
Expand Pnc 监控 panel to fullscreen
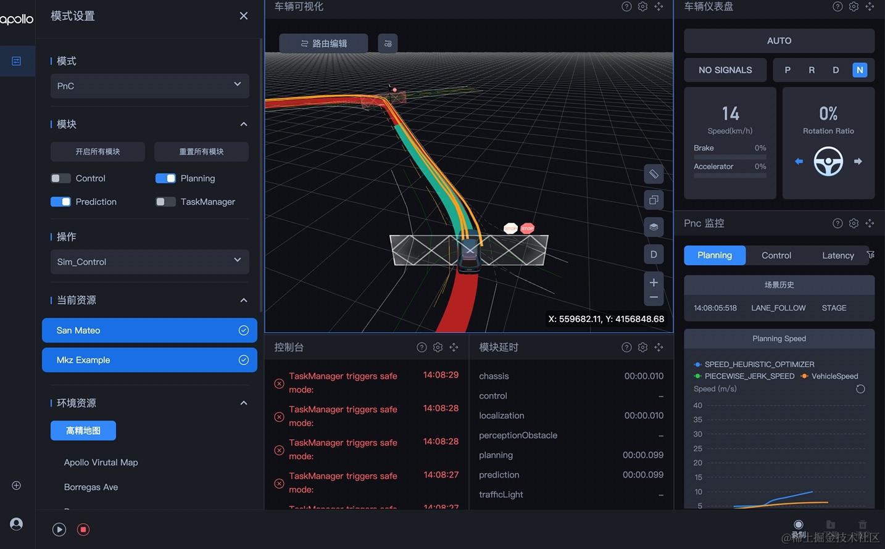(x=870, y=223)
